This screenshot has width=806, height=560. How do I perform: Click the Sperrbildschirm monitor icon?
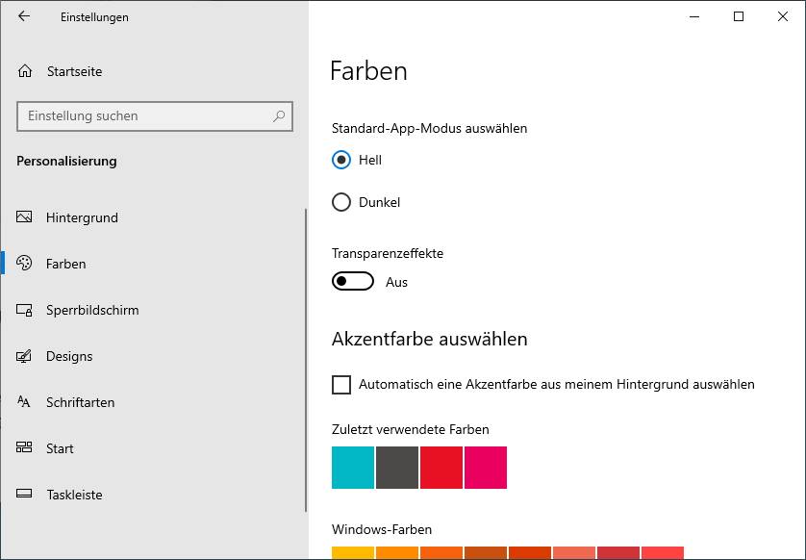25,310
